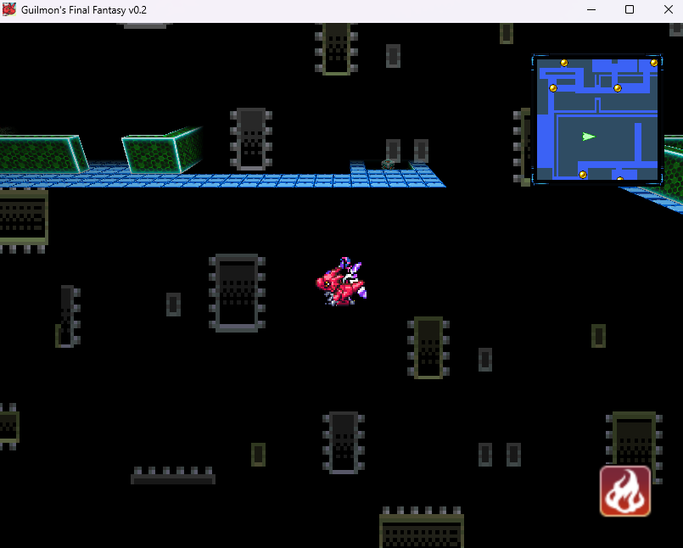Click the gold orb in minimap's upper center
Image resolution: width=683 pixels, height=548 pixels.
click(x=617, y=88)
